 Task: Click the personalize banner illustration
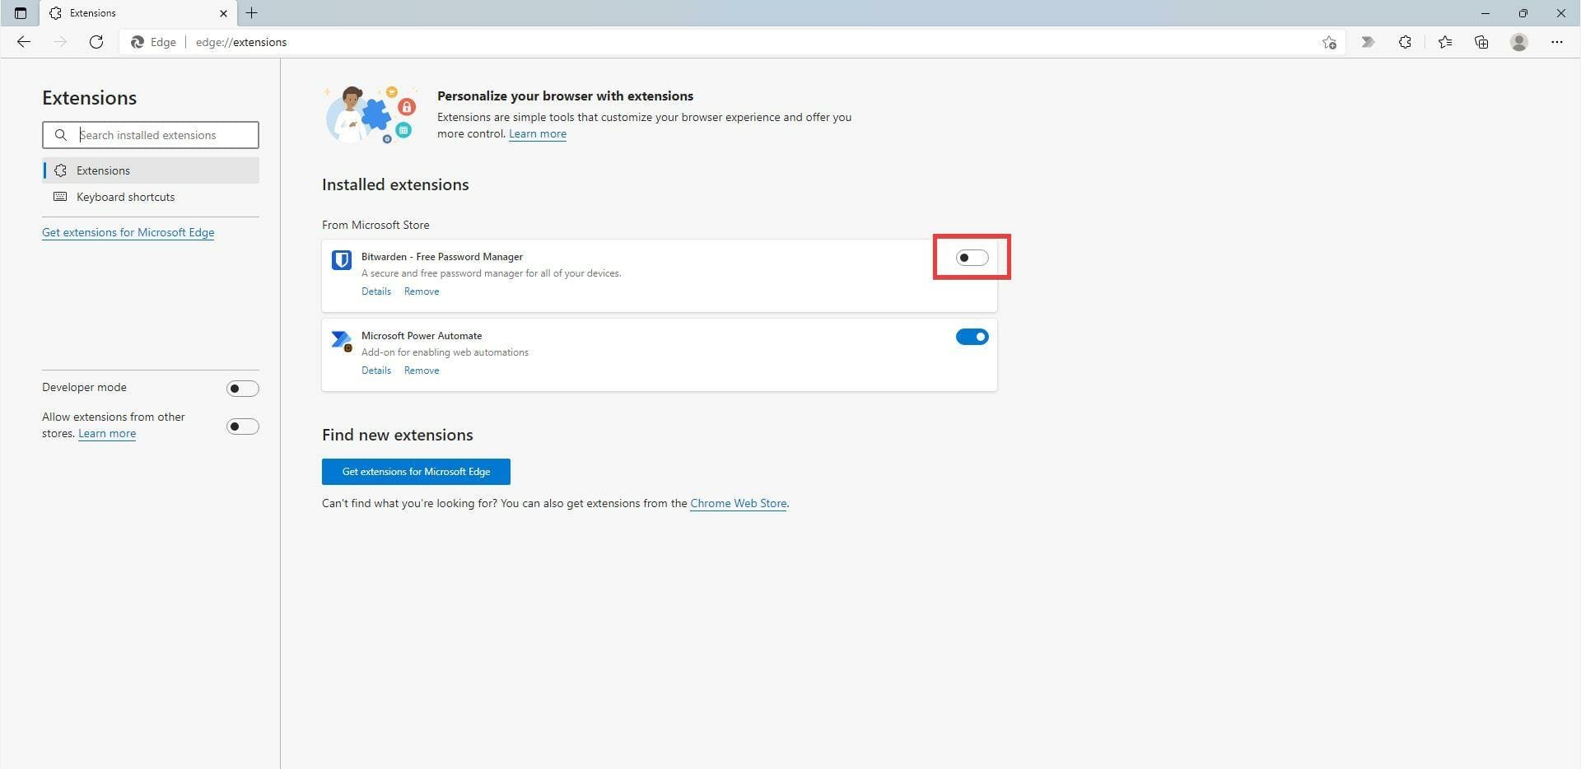371,114
